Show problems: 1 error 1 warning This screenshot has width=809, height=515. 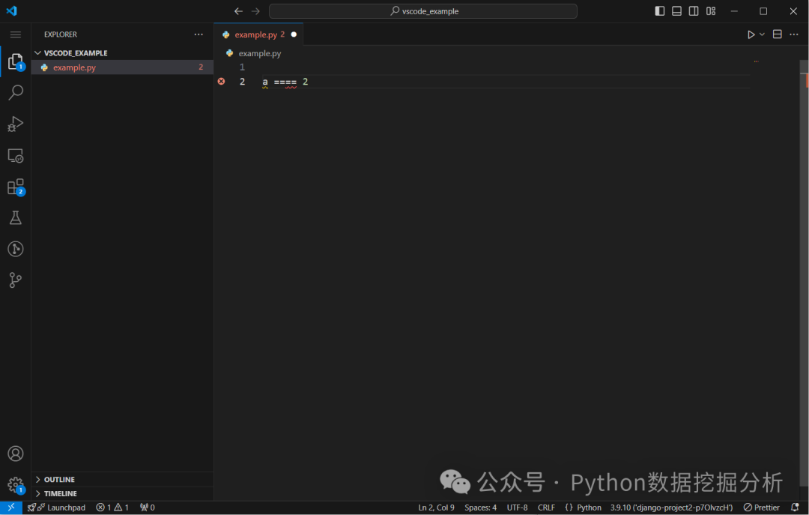point(112,508)
